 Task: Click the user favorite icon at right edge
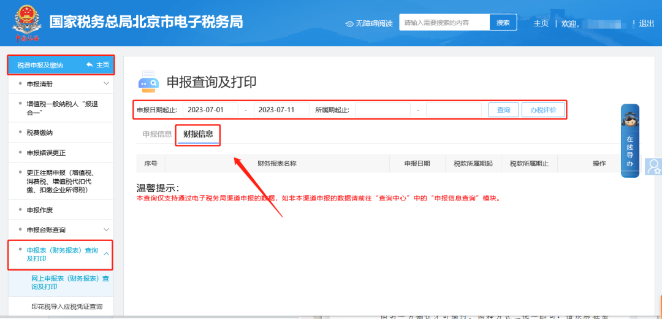click(x=654, y=167)
